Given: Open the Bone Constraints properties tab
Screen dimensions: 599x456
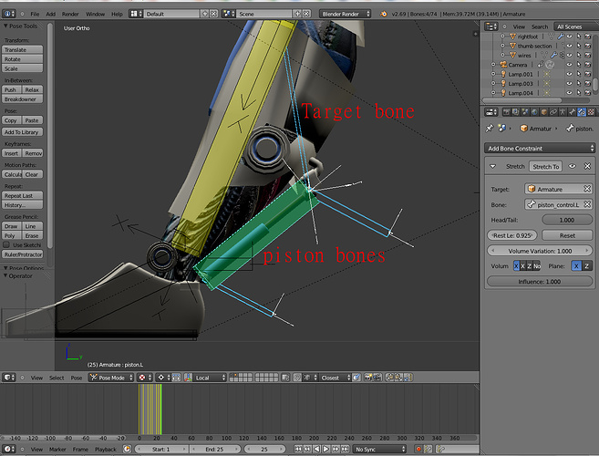Looking at the screenshot, I should [x=582, y=112].
